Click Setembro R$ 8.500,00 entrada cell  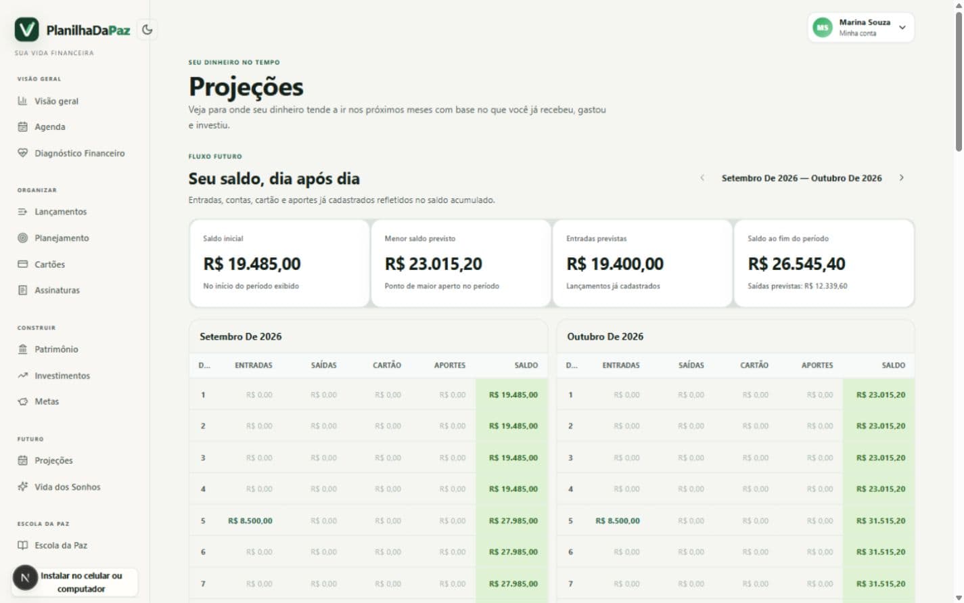click(x=250, y=520)
